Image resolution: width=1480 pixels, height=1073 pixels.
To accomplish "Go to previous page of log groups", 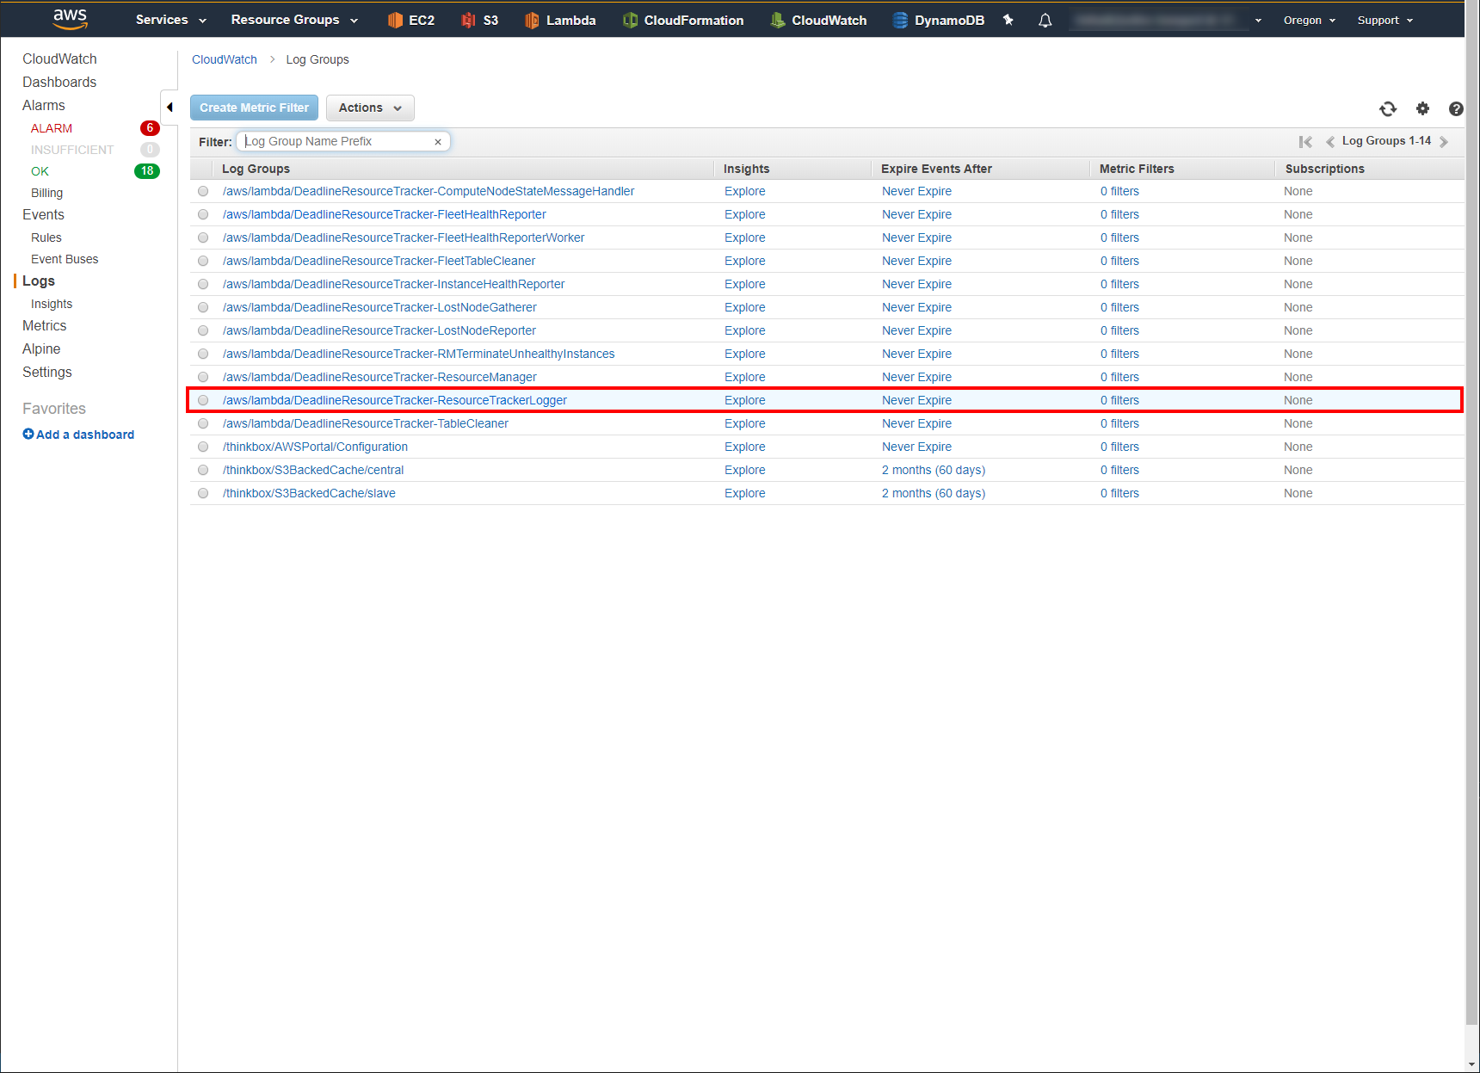I will [1330, 142].
